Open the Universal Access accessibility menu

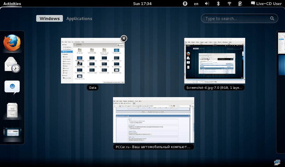pos(185,4)
